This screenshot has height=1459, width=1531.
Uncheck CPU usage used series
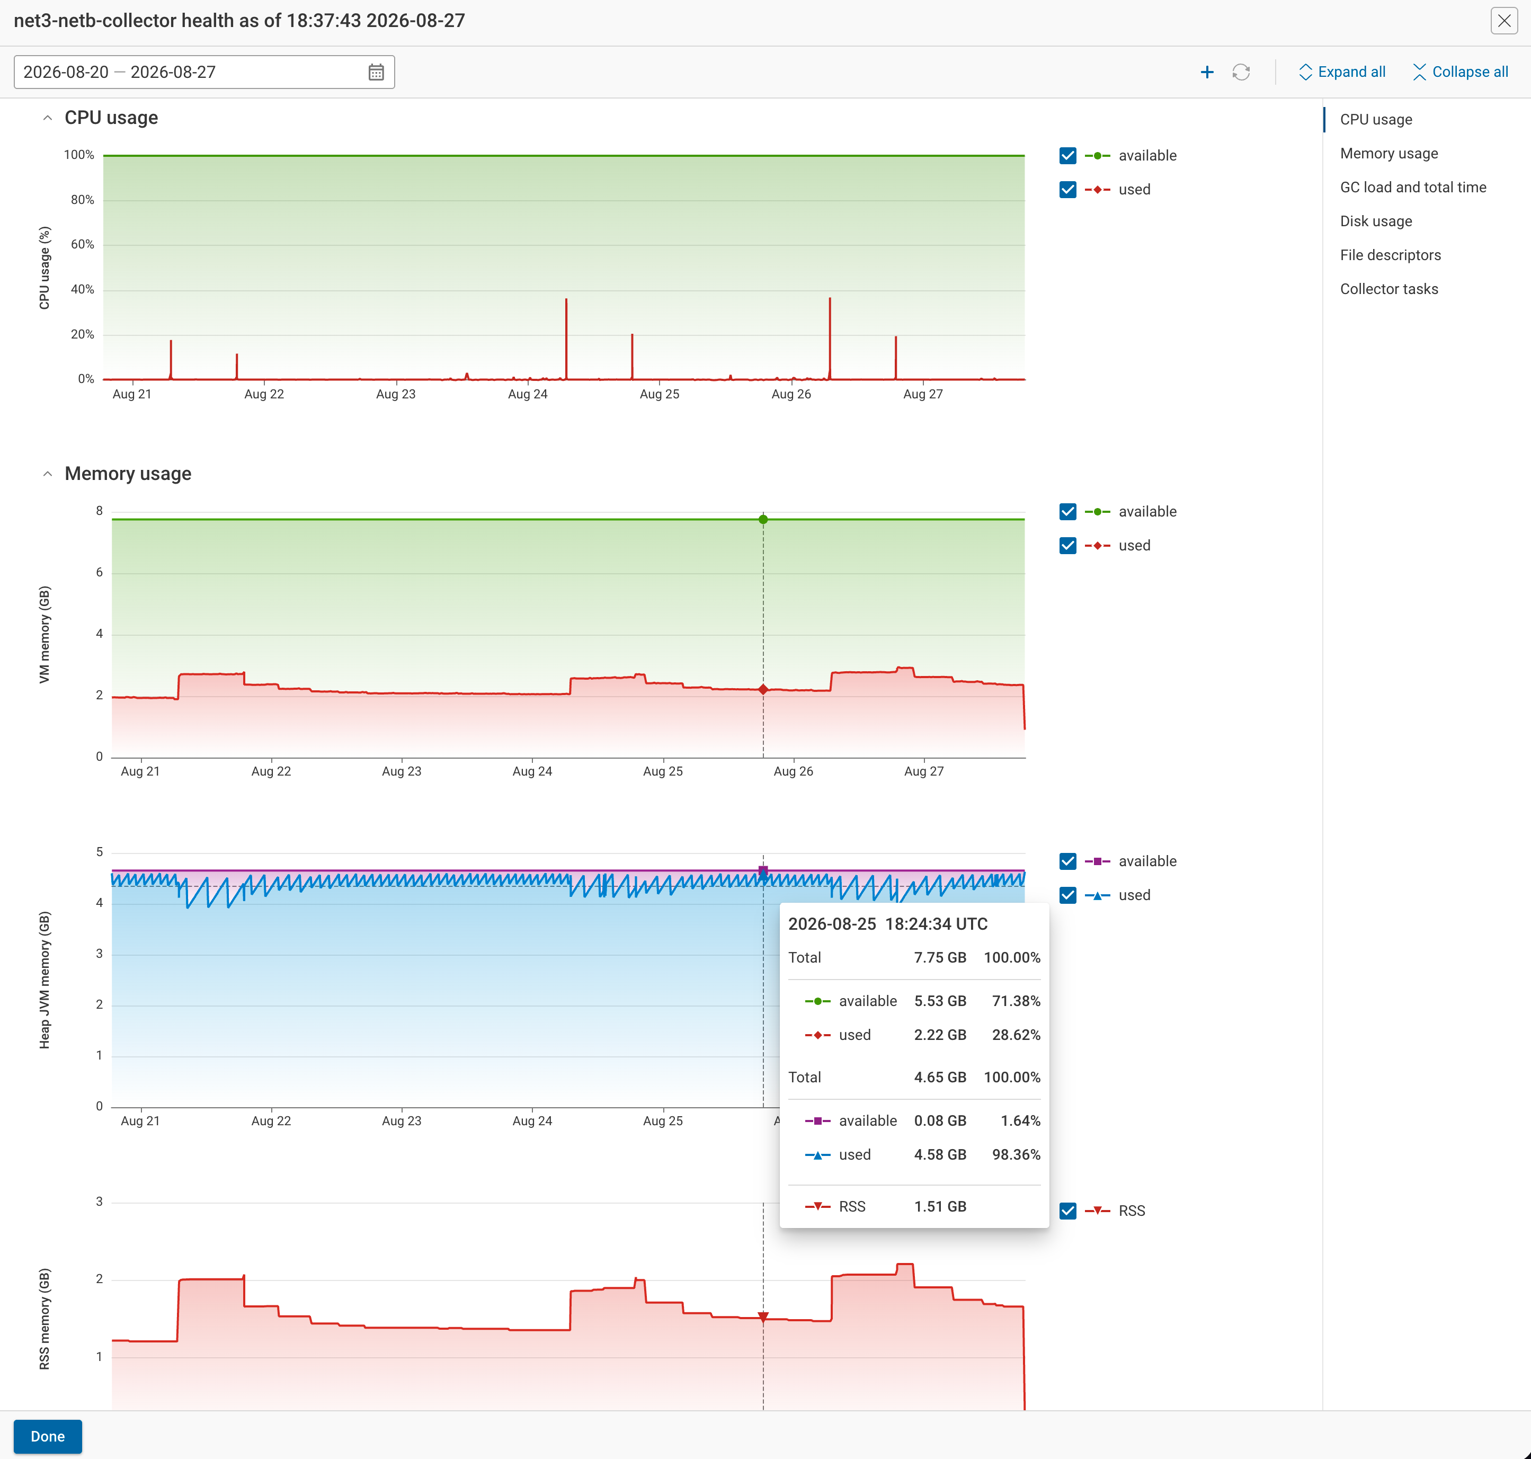coord(1067,190)
